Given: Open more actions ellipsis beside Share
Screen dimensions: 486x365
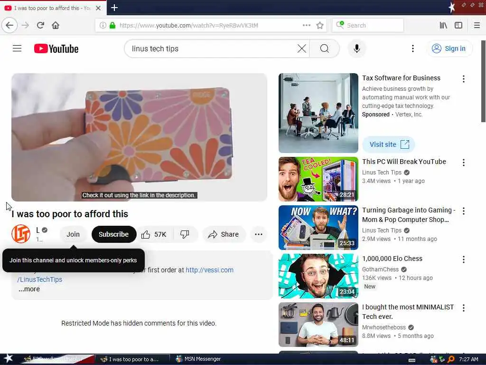Looking at the screenshot, I should (x=259, y=234).
